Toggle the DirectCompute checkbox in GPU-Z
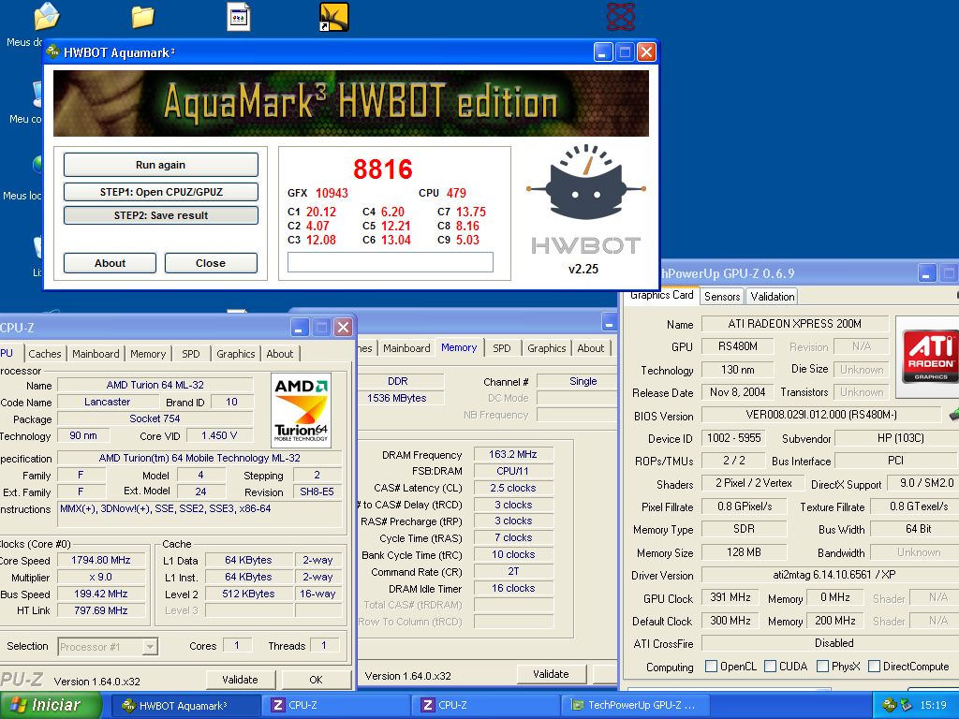This screenshot has width=959, height=719. pyautogui.click(x=874, y=666)
